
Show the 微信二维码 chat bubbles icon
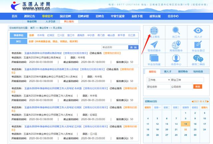[198, 58]
